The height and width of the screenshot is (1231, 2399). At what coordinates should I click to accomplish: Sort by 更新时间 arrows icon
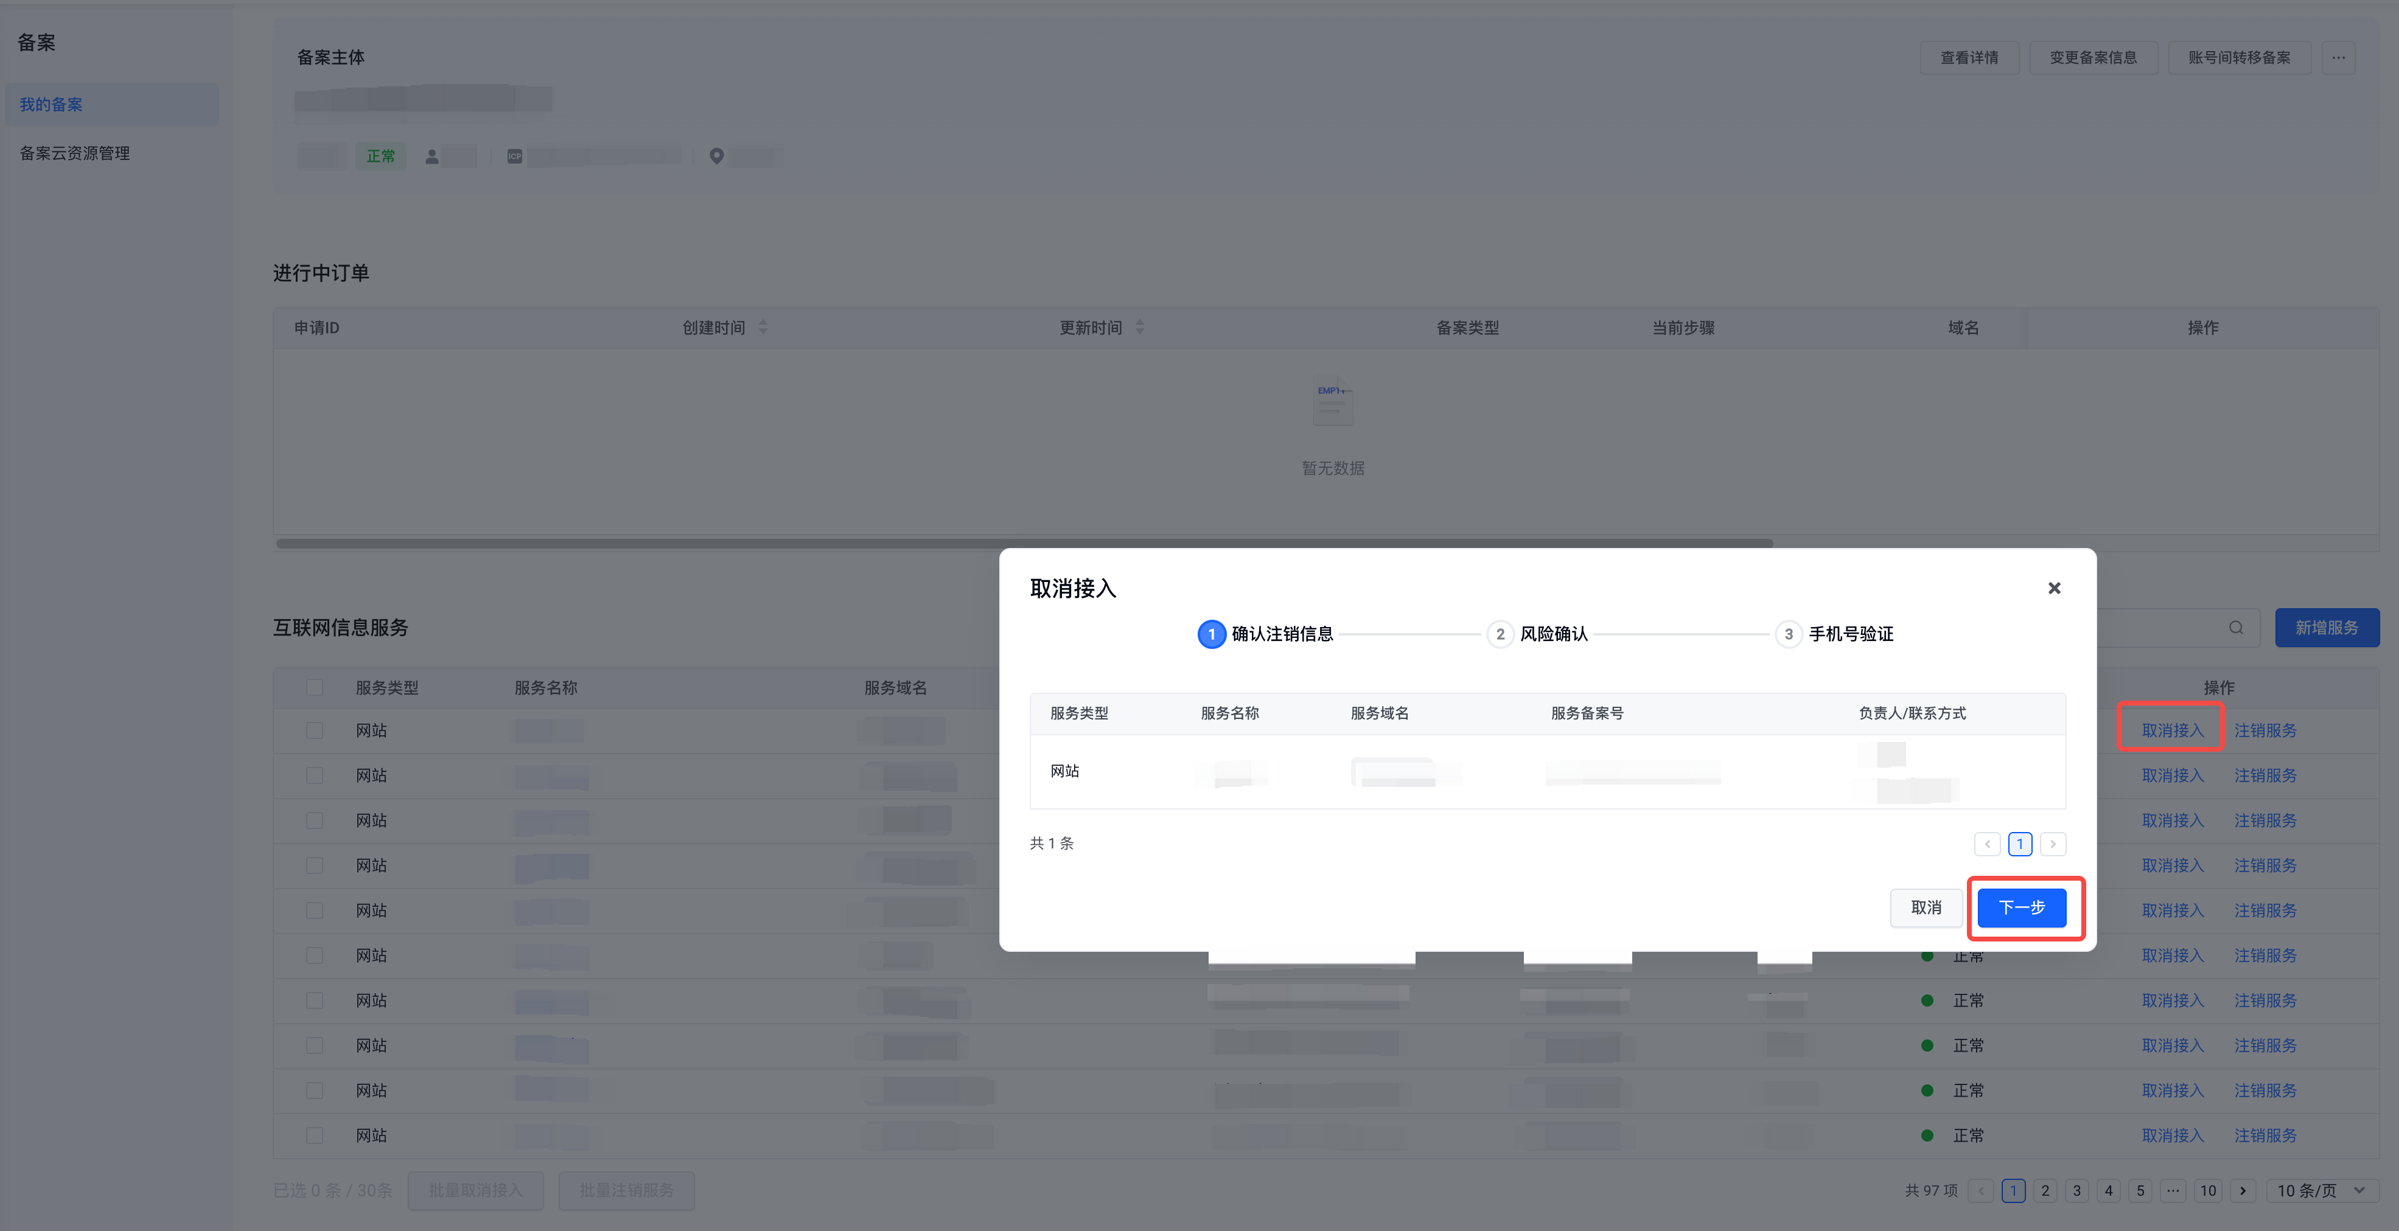point(1139,328)
